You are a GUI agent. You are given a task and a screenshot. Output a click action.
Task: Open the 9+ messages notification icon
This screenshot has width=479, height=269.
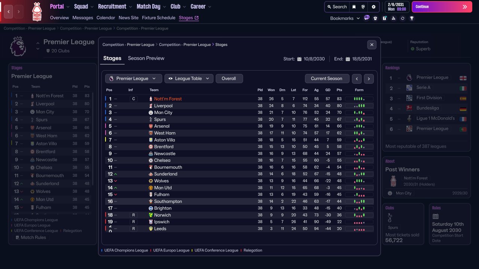click(367, 18)
